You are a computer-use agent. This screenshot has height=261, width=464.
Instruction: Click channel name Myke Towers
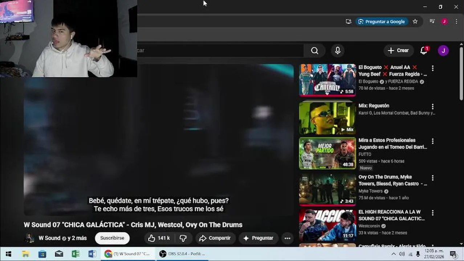(x=370, y=191)
